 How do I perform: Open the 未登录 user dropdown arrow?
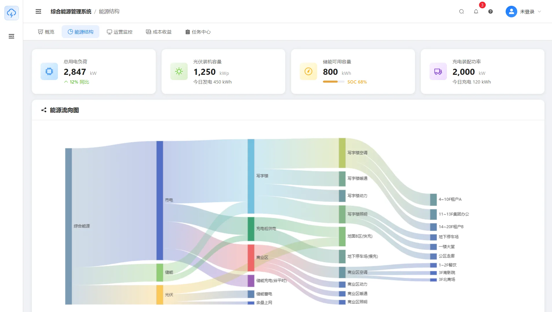539,12
